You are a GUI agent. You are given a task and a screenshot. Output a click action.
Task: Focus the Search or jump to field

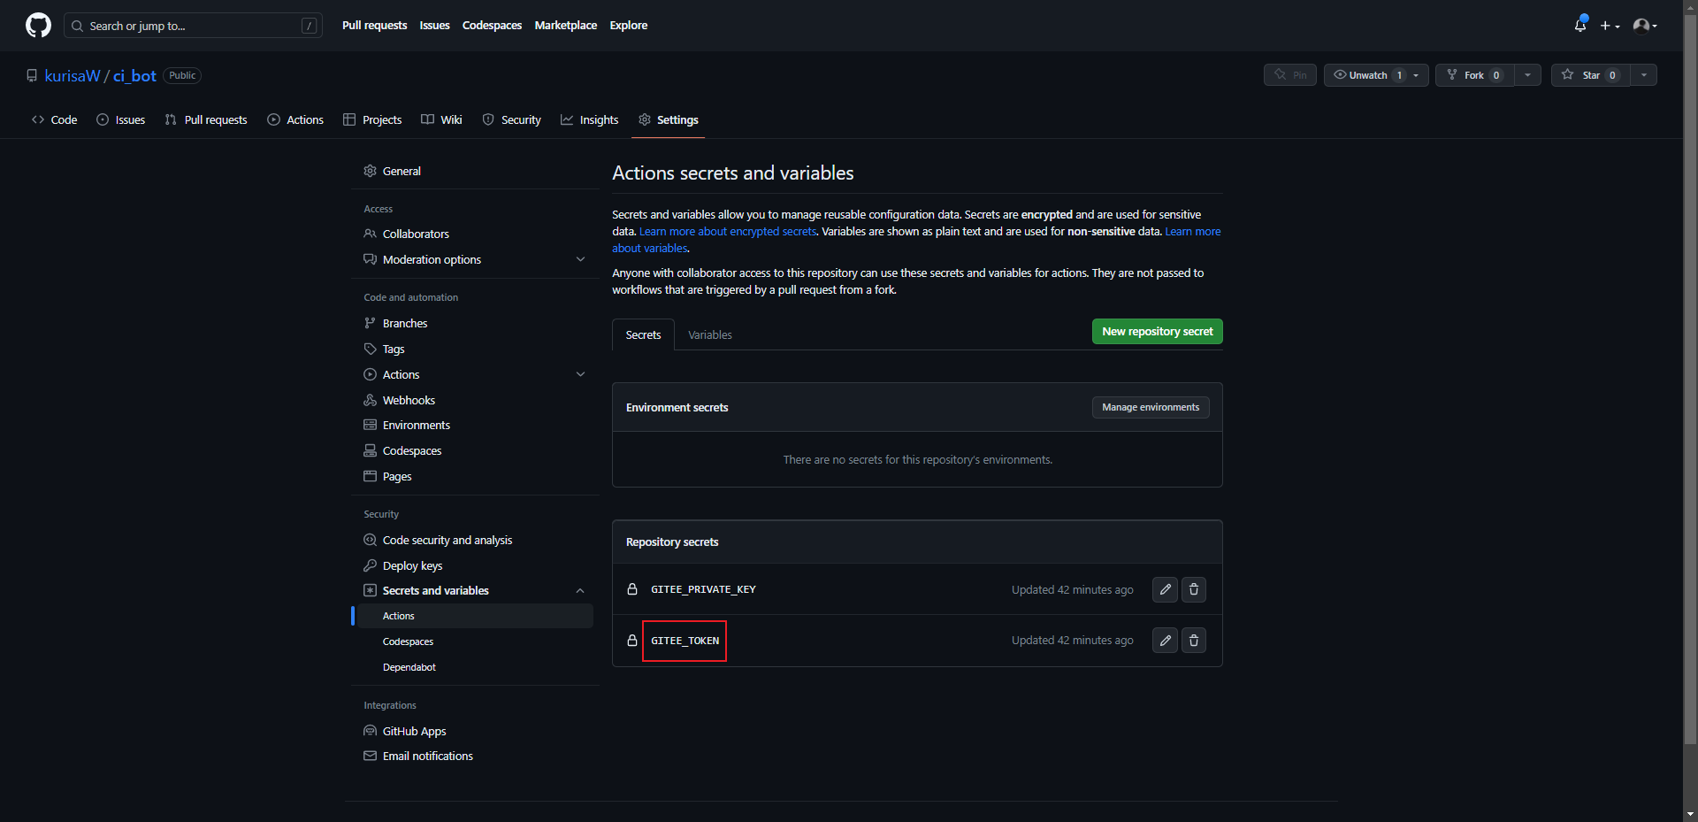pos(193,26)
